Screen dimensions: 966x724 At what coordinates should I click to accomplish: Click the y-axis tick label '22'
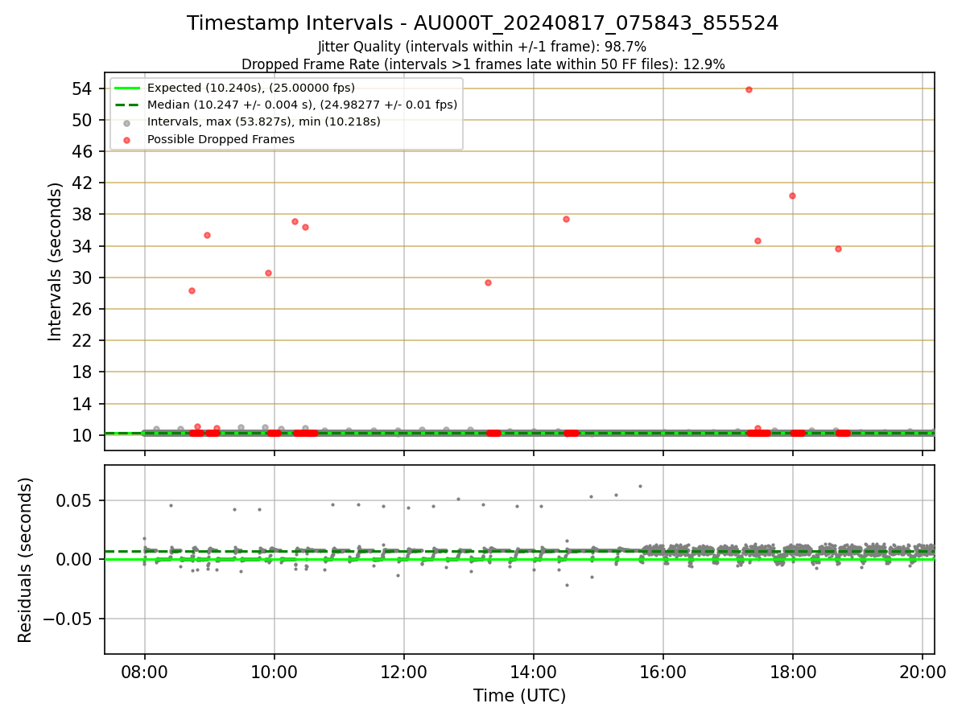83,340
